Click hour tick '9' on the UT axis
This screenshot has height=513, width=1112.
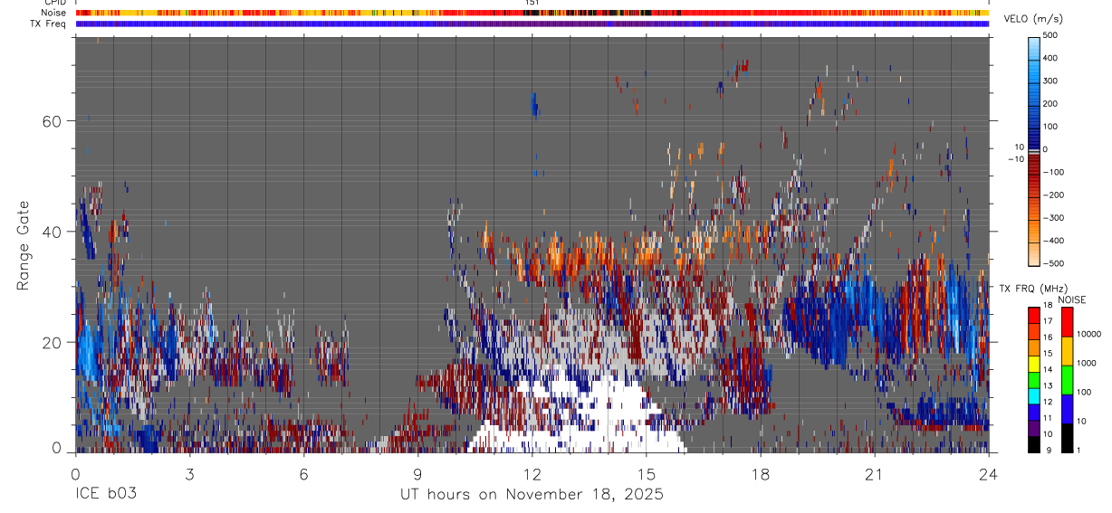pos(417,474)
